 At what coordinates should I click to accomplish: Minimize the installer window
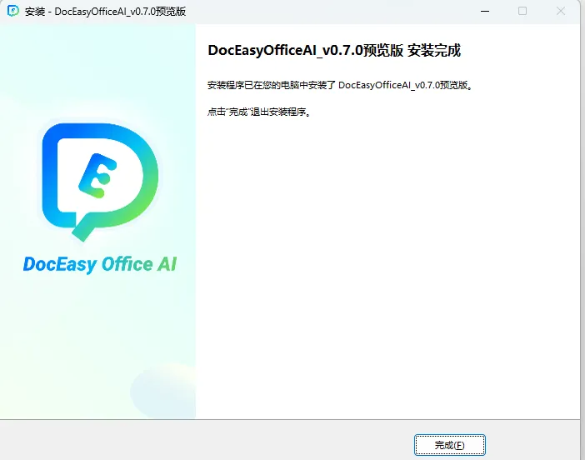tap(485, 11)
